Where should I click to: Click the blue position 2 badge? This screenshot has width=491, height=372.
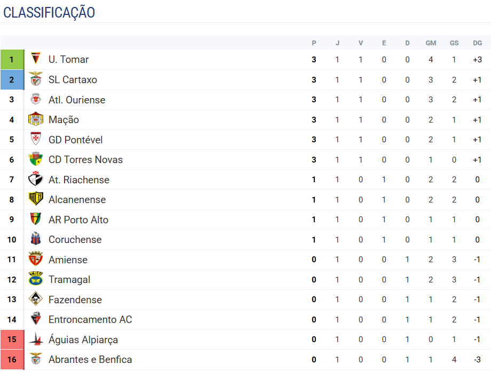tap(12, 79)
